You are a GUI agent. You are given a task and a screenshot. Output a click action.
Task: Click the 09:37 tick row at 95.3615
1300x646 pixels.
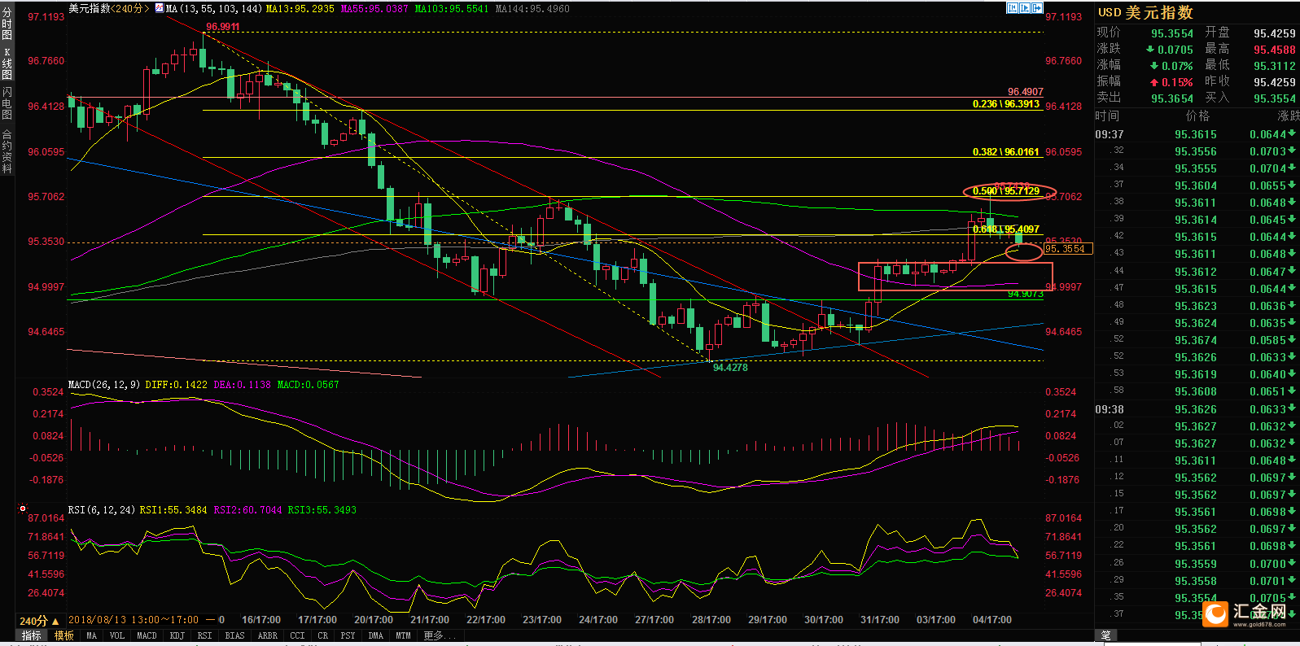click(1197, 134)
